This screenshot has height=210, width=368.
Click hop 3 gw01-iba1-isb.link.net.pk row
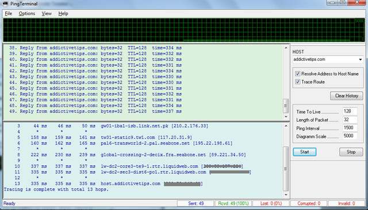(x=113, y=126)
